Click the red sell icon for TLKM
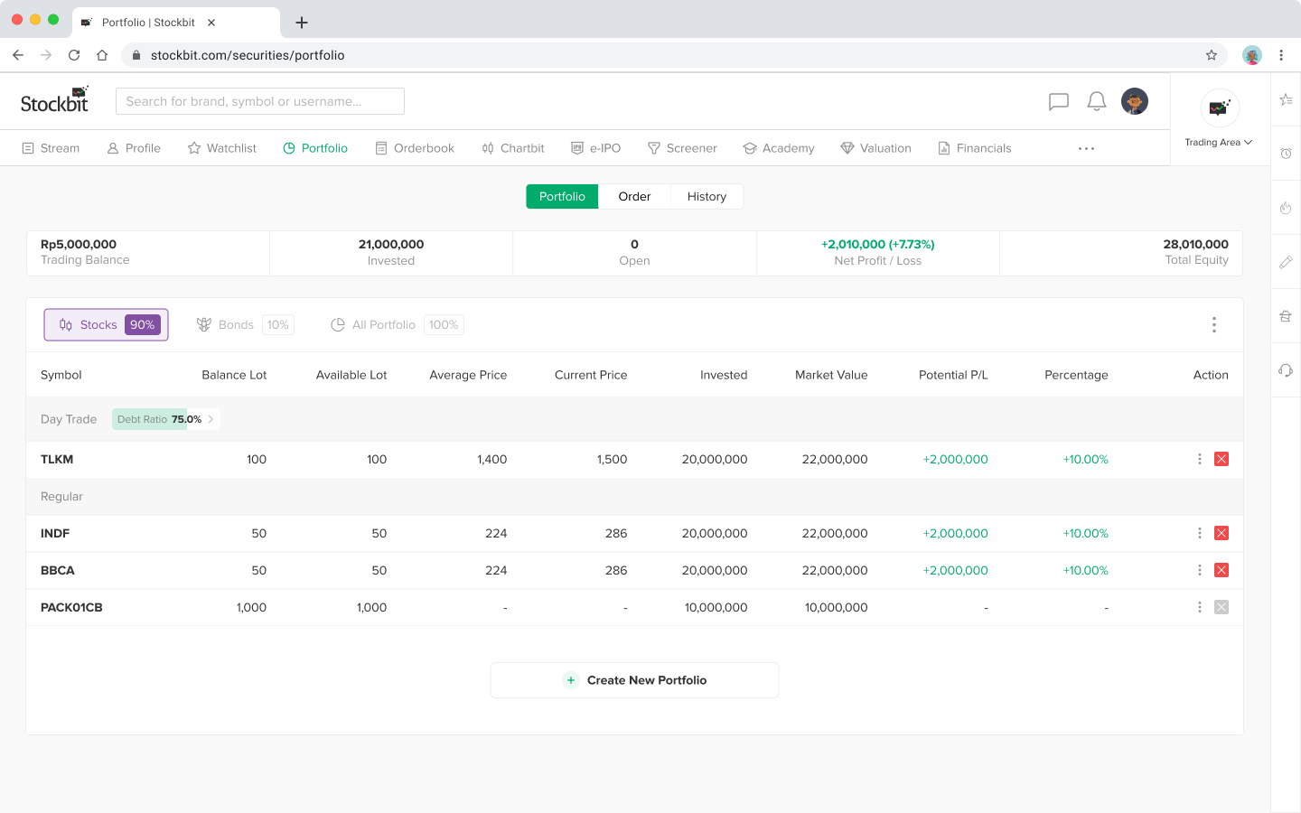This screenshot has height=813, width=1301. [x=1221, y=459]
